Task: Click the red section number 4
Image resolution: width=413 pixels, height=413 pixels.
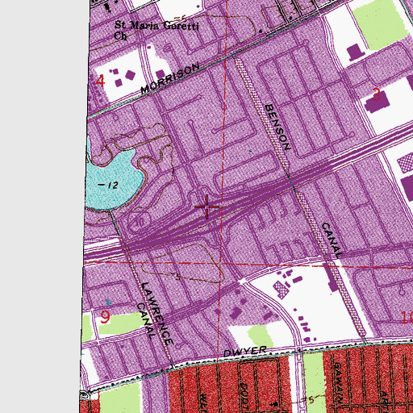Action: tap(100, 81)
